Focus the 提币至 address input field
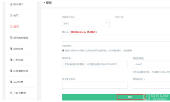The width and height of the screenshot is (170, 102). click(x=116, y=38)
